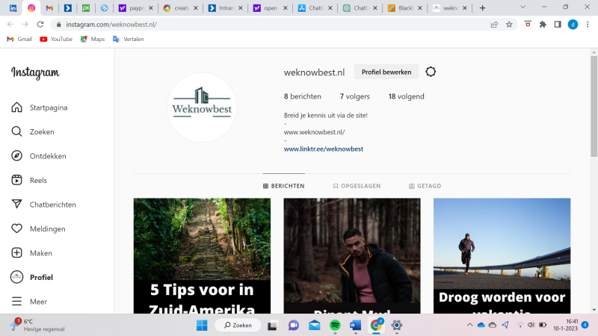Switch to the Gmail browser tab
The height and width of the screenshot is (336, 598).
coord(49,8)
